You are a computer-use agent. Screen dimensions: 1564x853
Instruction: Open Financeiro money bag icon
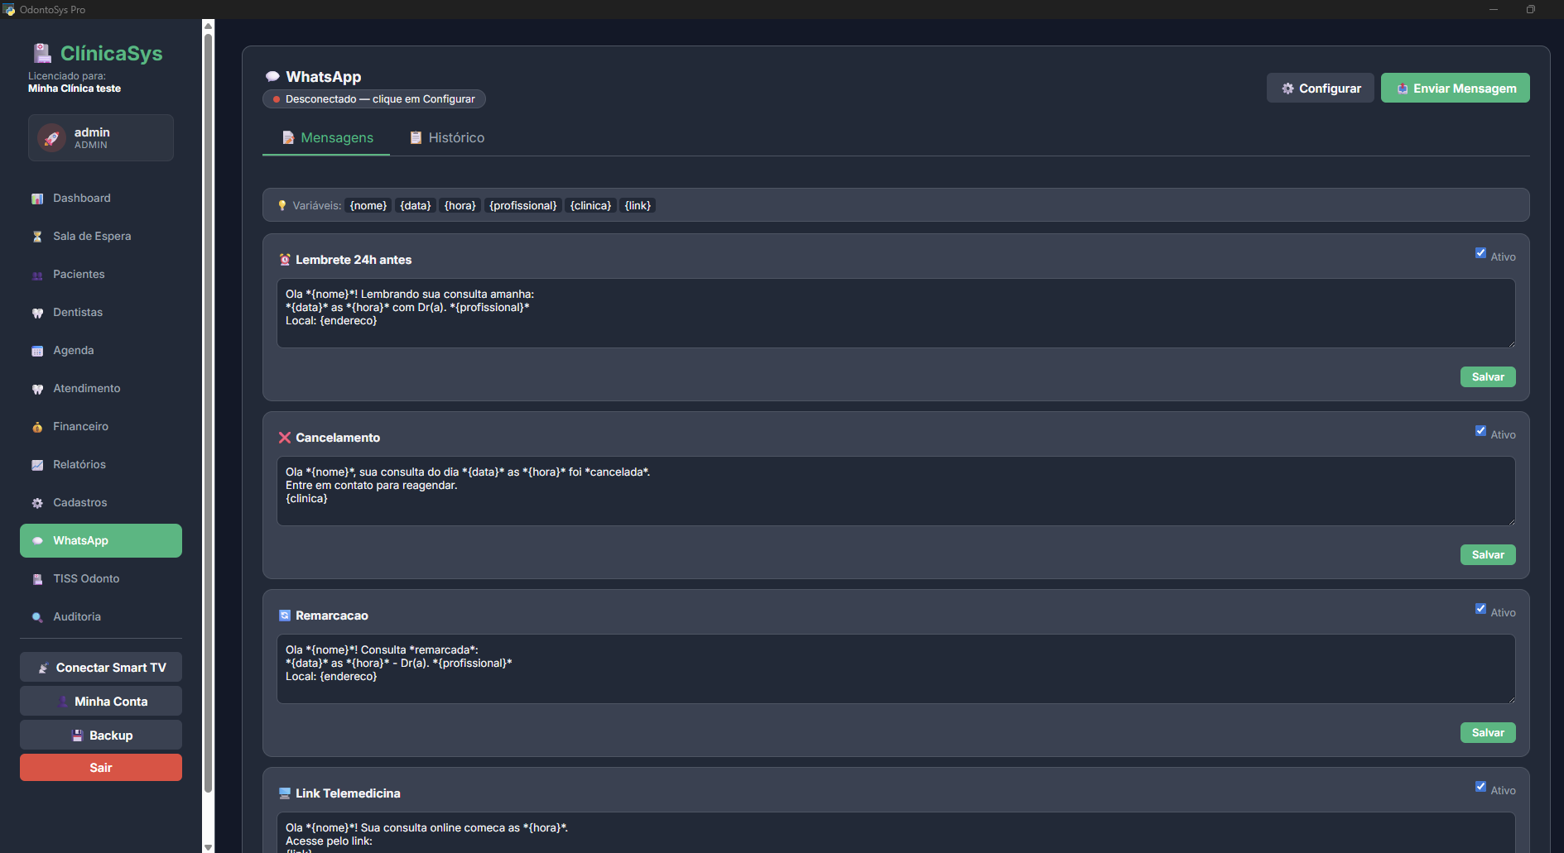(x=37, y=427)
